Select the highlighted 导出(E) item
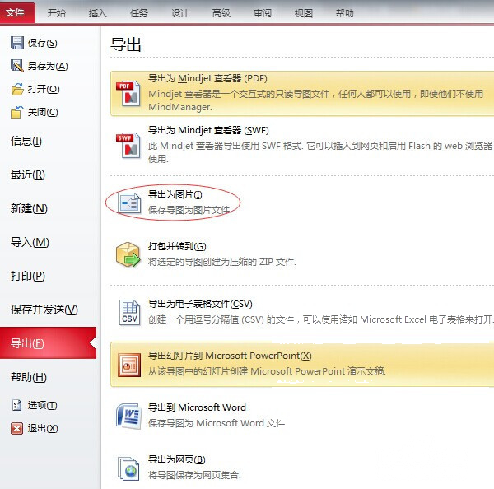Viewport: 494px width, 489px height. pyautogui.click(x=48, y=343)
